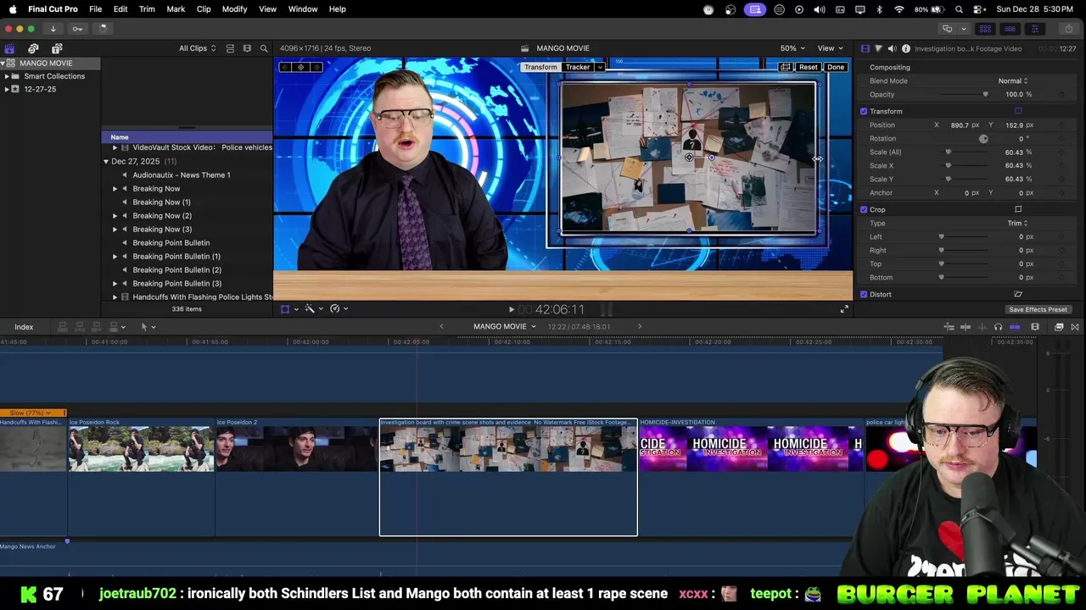Open the File menu
Viewport: 1086px width, 610px height.
[x=96, y=8]
